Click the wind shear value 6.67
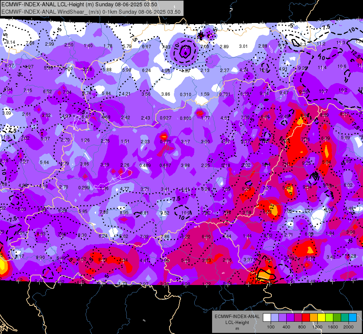The height and width of the screenshot is (334, 363). 146,47
